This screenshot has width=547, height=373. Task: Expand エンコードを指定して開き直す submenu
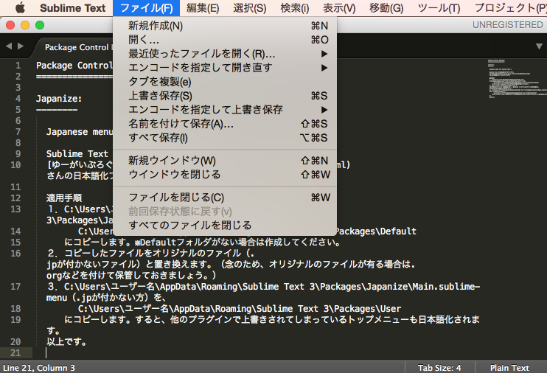(225, 68)
